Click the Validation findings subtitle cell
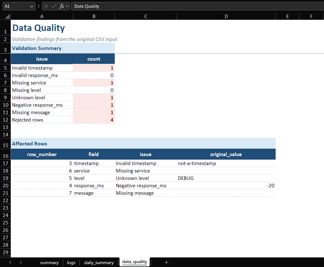Screen dimensions: 324x267 42,39
